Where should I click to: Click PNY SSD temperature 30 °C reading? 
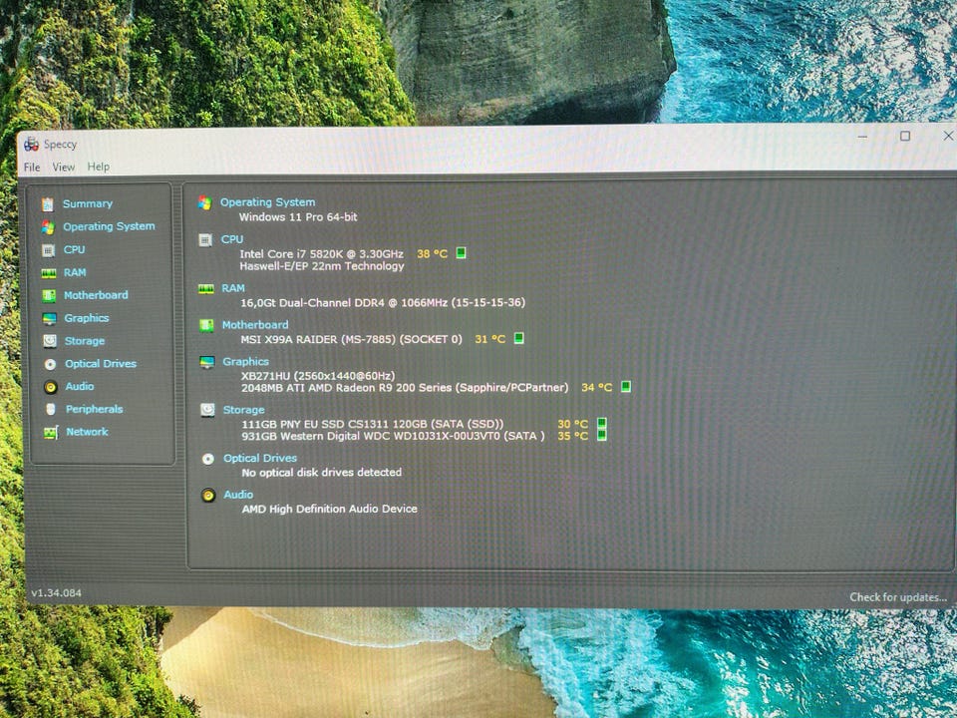(572, 424)
